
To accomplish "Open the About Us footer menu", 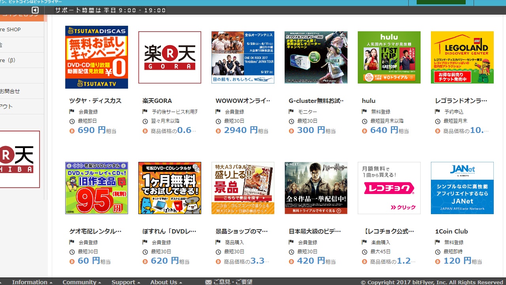I will (x=166, y=282).
